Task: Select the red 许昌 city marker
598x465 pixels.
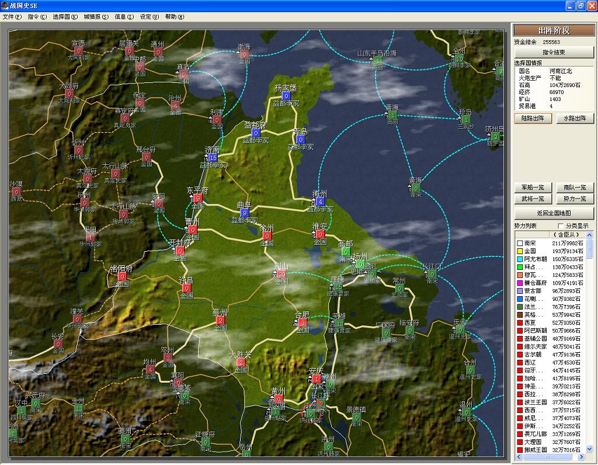Action: [x=186, y=288]
